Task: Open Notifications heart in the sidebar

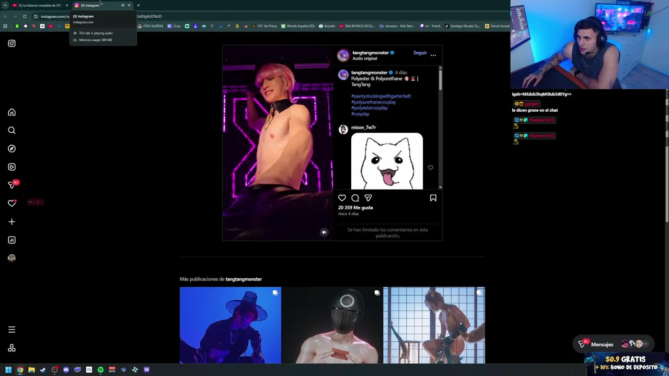Action: click(11, 203)
